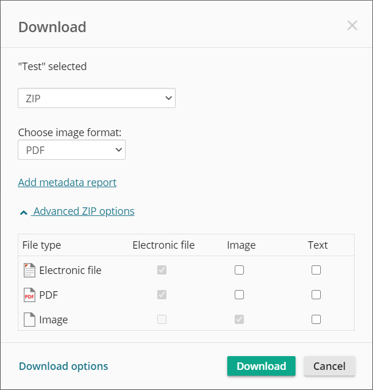
Task: Open the PDF image format dropdown
Action: [72, 150]
